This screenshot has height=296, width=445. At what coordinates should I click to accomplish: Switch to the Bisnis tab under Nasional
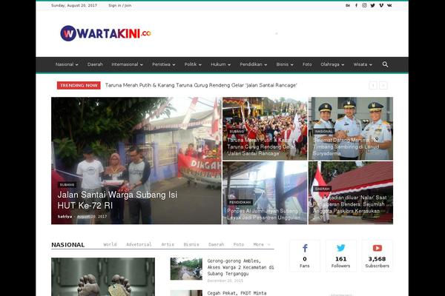(x=191, y=244)
